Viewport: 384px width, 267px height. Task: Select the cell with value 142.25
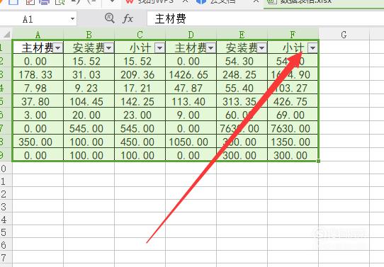pos(140,101)
